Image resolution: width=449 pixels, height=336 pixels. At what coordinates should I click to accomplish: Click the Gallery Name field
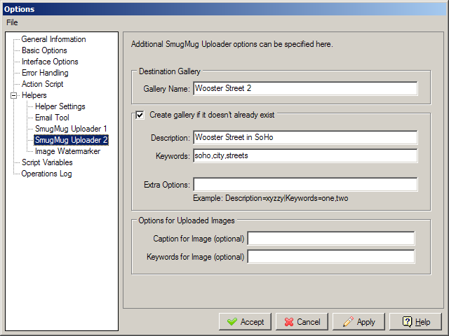[305, 89]
